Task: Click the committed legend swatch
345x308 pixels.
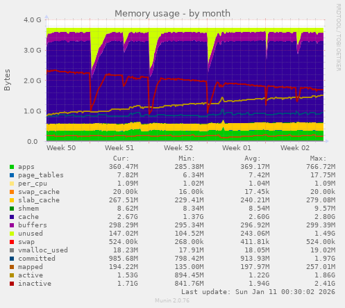Action: [12, 259]
